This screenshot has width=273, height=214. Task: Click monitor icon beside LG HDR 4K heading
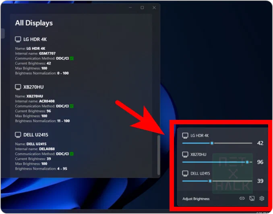tap(18, 39)
